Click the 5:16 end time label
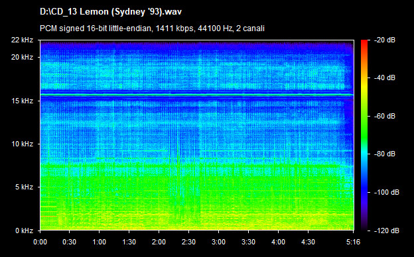414x257 pixels. (353, 242)
